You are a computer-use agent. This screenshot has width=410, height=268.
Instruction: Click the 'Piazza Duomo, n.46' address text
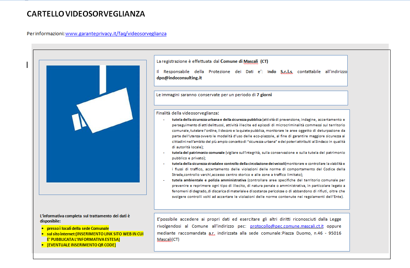click(304, 233)
